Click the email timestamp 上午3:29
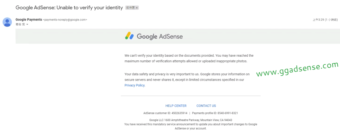 [325, 20]
